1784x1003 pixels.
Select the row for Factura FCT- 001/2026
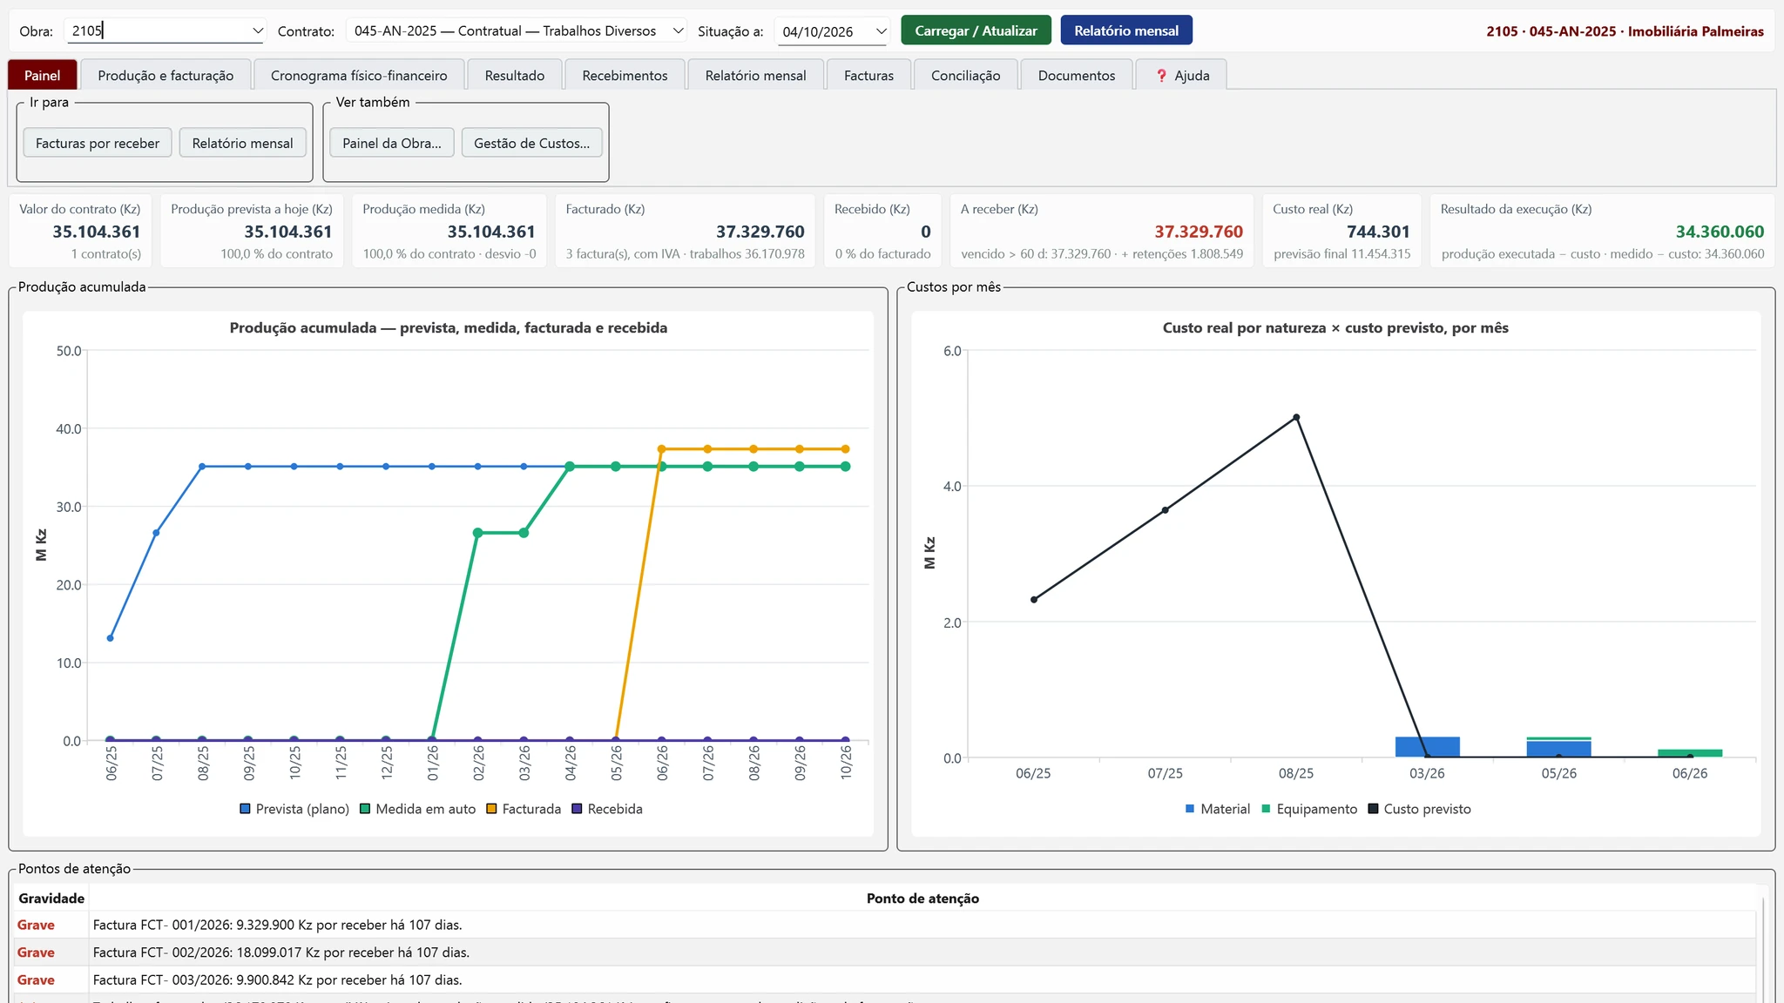885,925
